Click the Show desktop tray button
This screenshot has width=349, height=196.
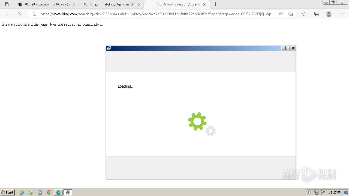pyautogui.click(x=346, y=192)
